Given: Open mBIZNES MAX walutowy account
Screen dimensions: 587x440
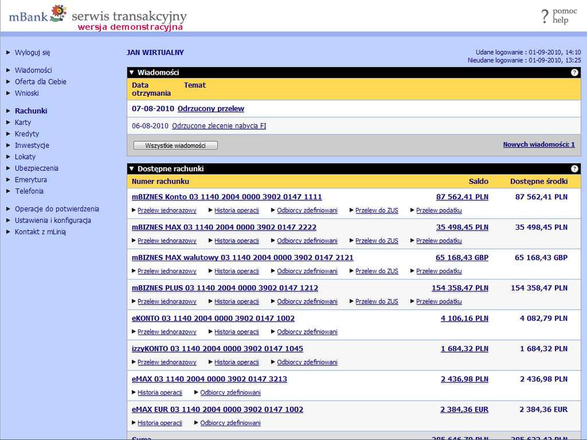Looking at the screenshot, I should pos(242,257).
